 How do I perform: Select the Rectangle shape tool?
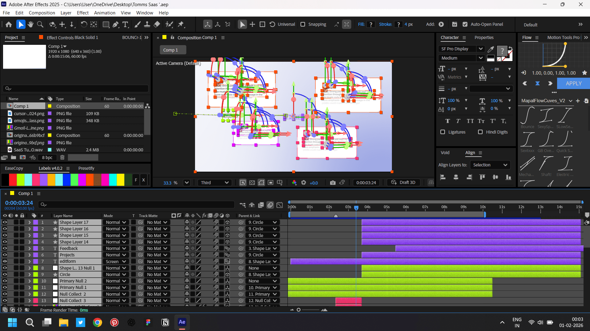tap(106, 25)
